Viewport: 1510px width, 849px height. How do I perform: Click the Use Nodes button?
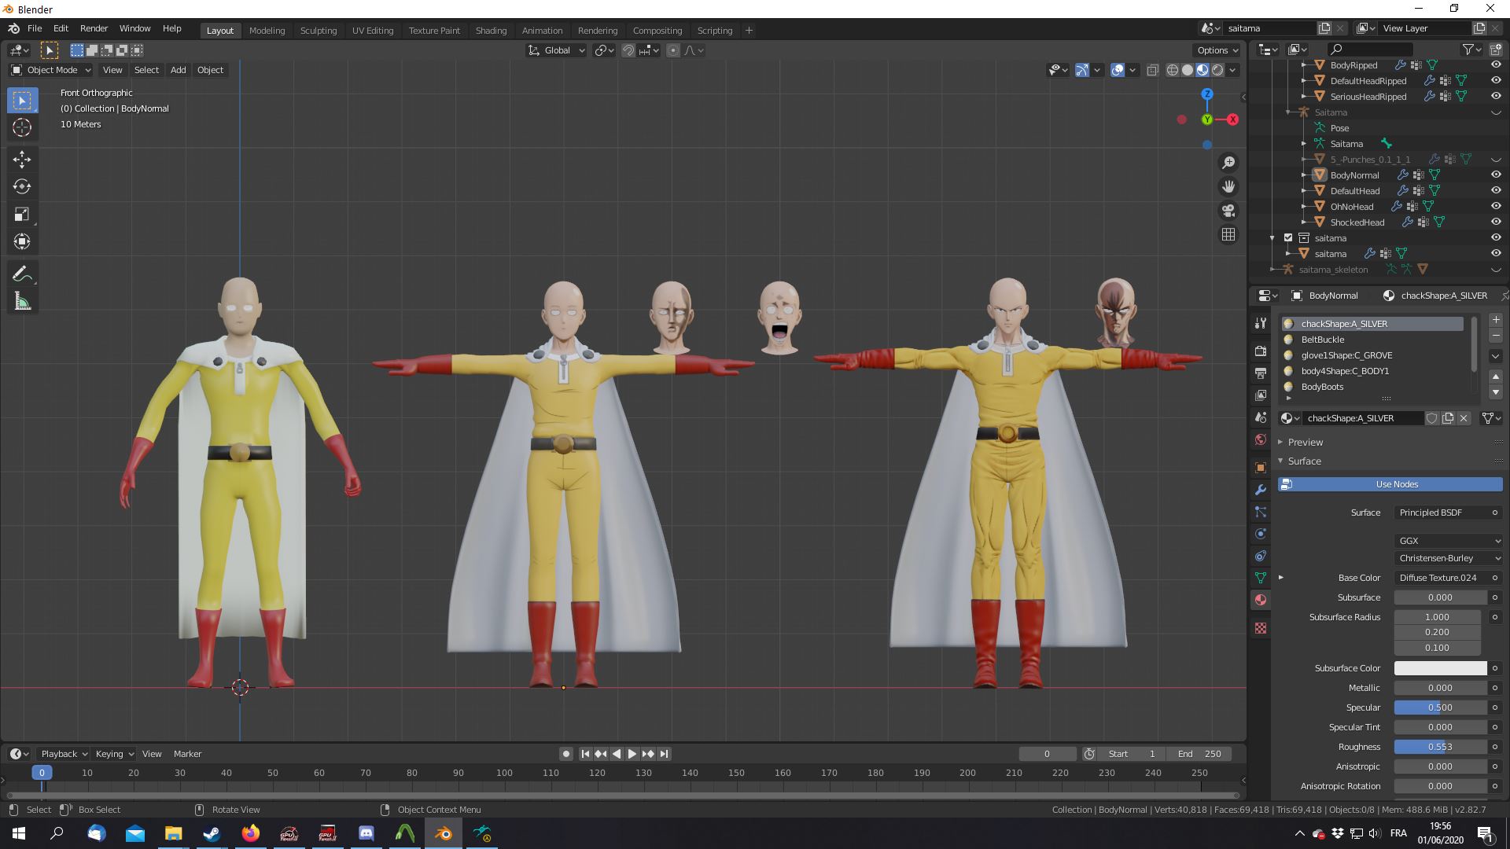click(1390, 484)
